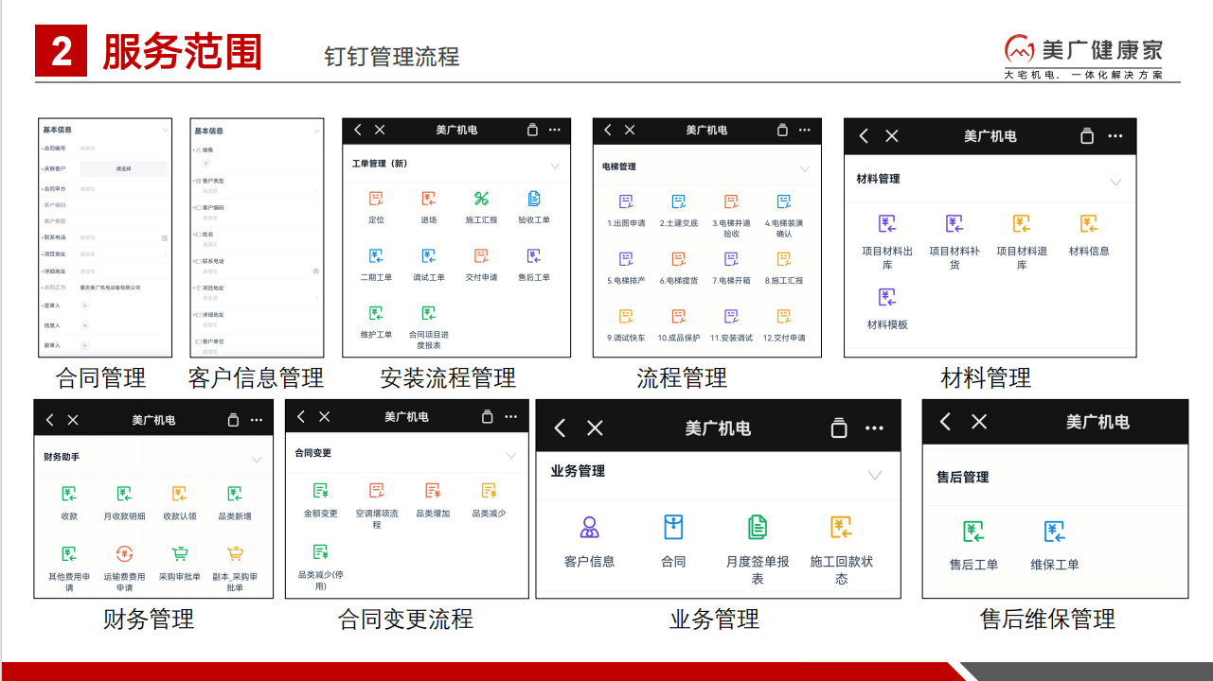
Task: Tap the 5.电梯排产 icon
Action: click(x=626, y=259)
